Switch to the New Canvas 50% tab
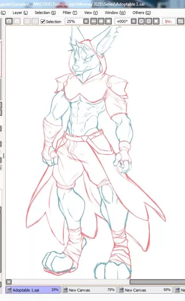185x301 pixels. [x=145, y=290]
